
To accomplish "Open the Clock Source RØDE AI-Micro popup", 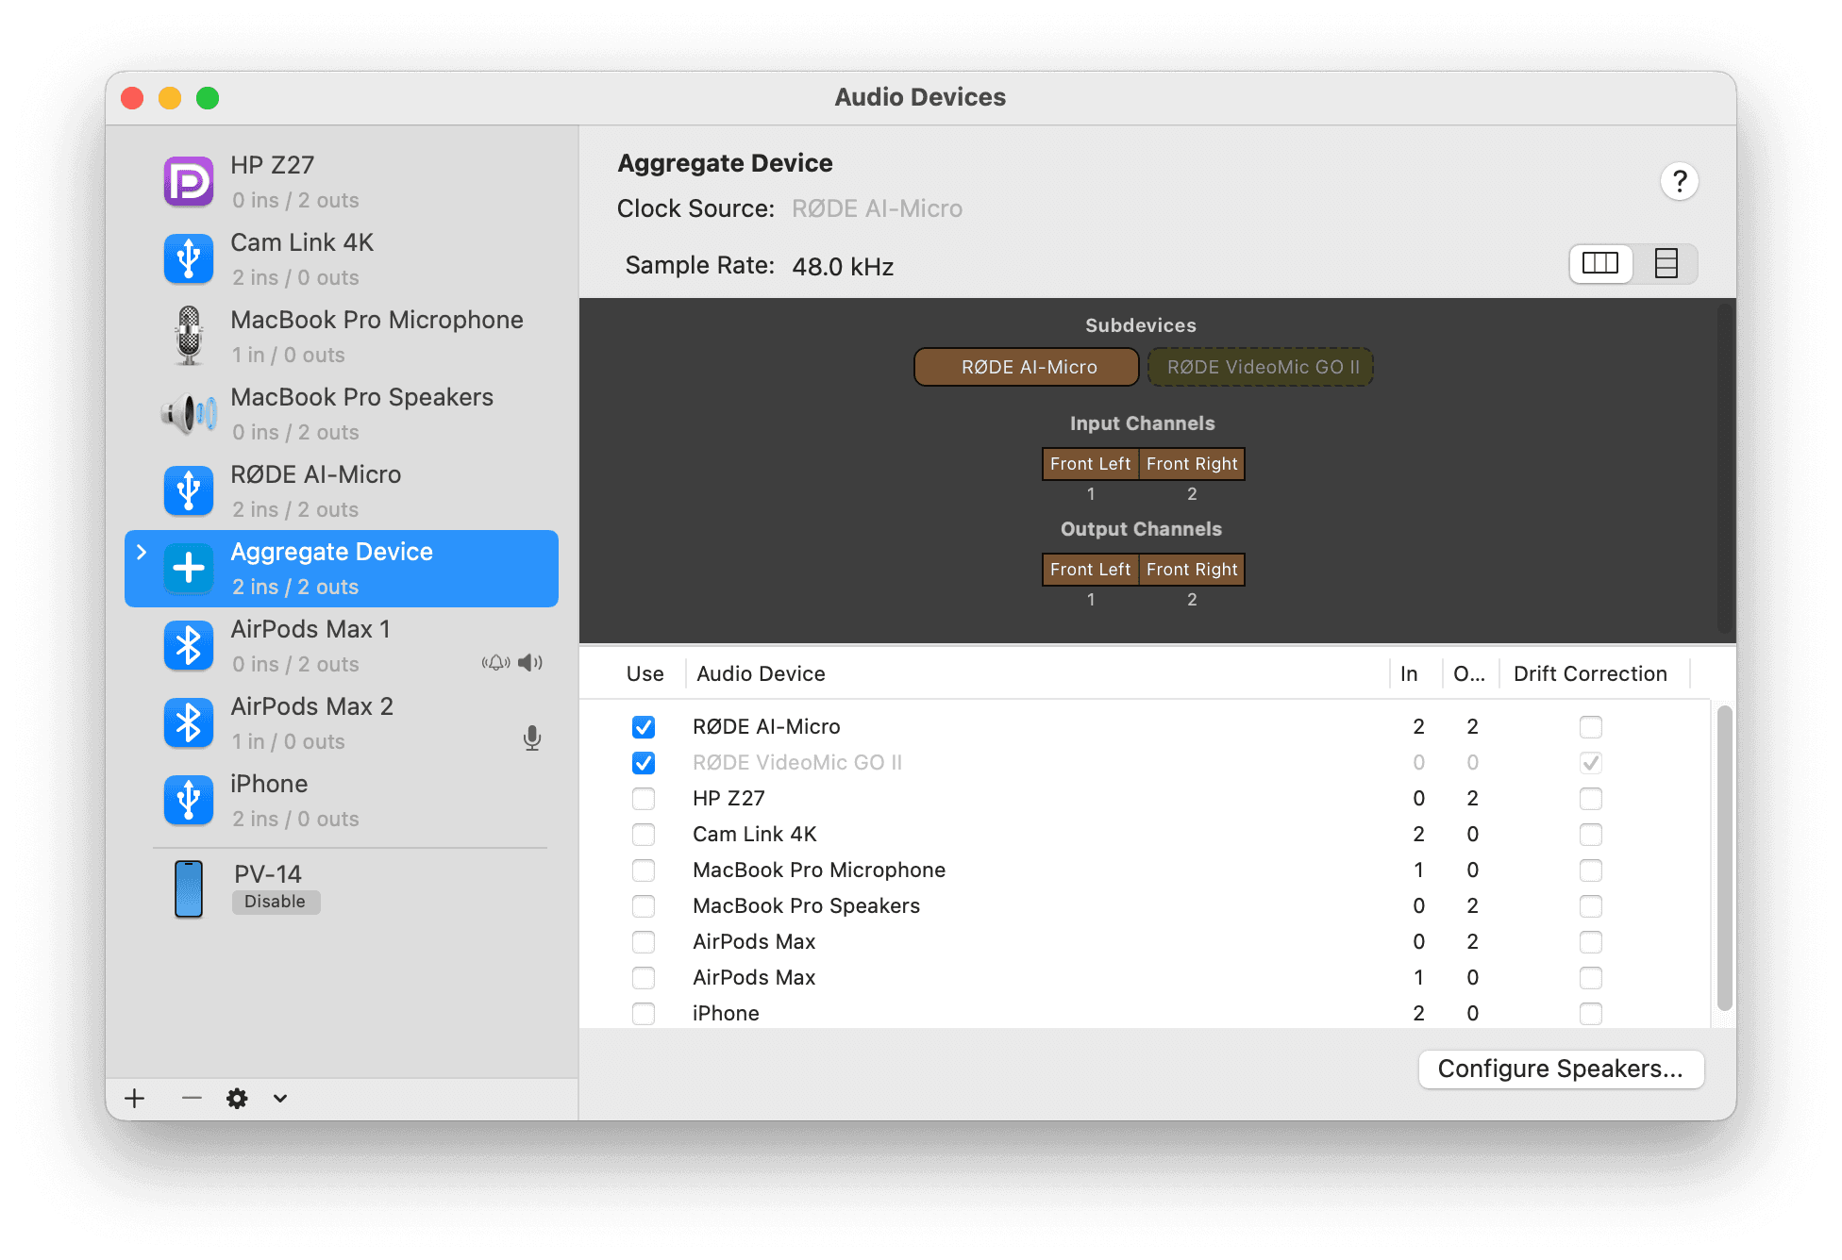I will point(877,208).
